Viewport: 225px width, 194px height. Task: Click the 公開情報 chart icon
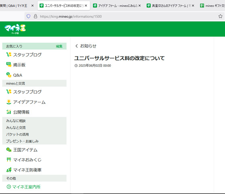click(x=9, y=112)
